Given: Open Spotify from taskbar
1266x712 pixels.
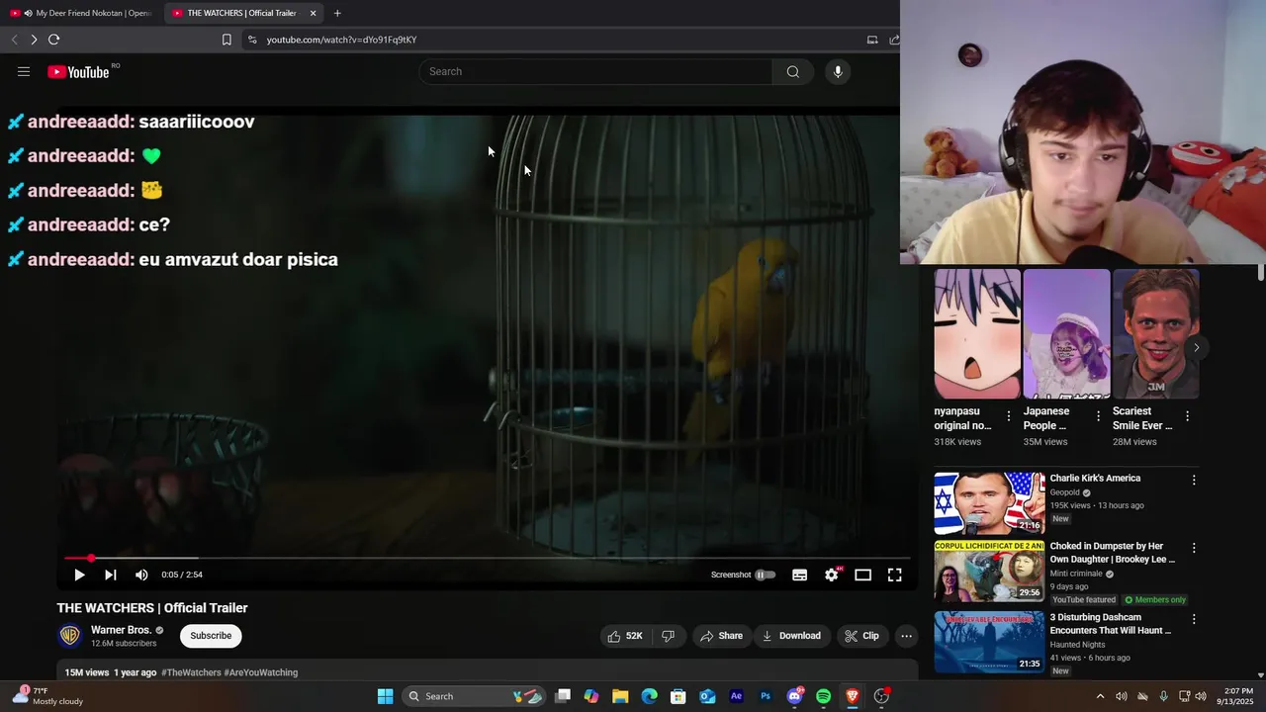Looking at the screenshot, I should [x=823, y=696].
